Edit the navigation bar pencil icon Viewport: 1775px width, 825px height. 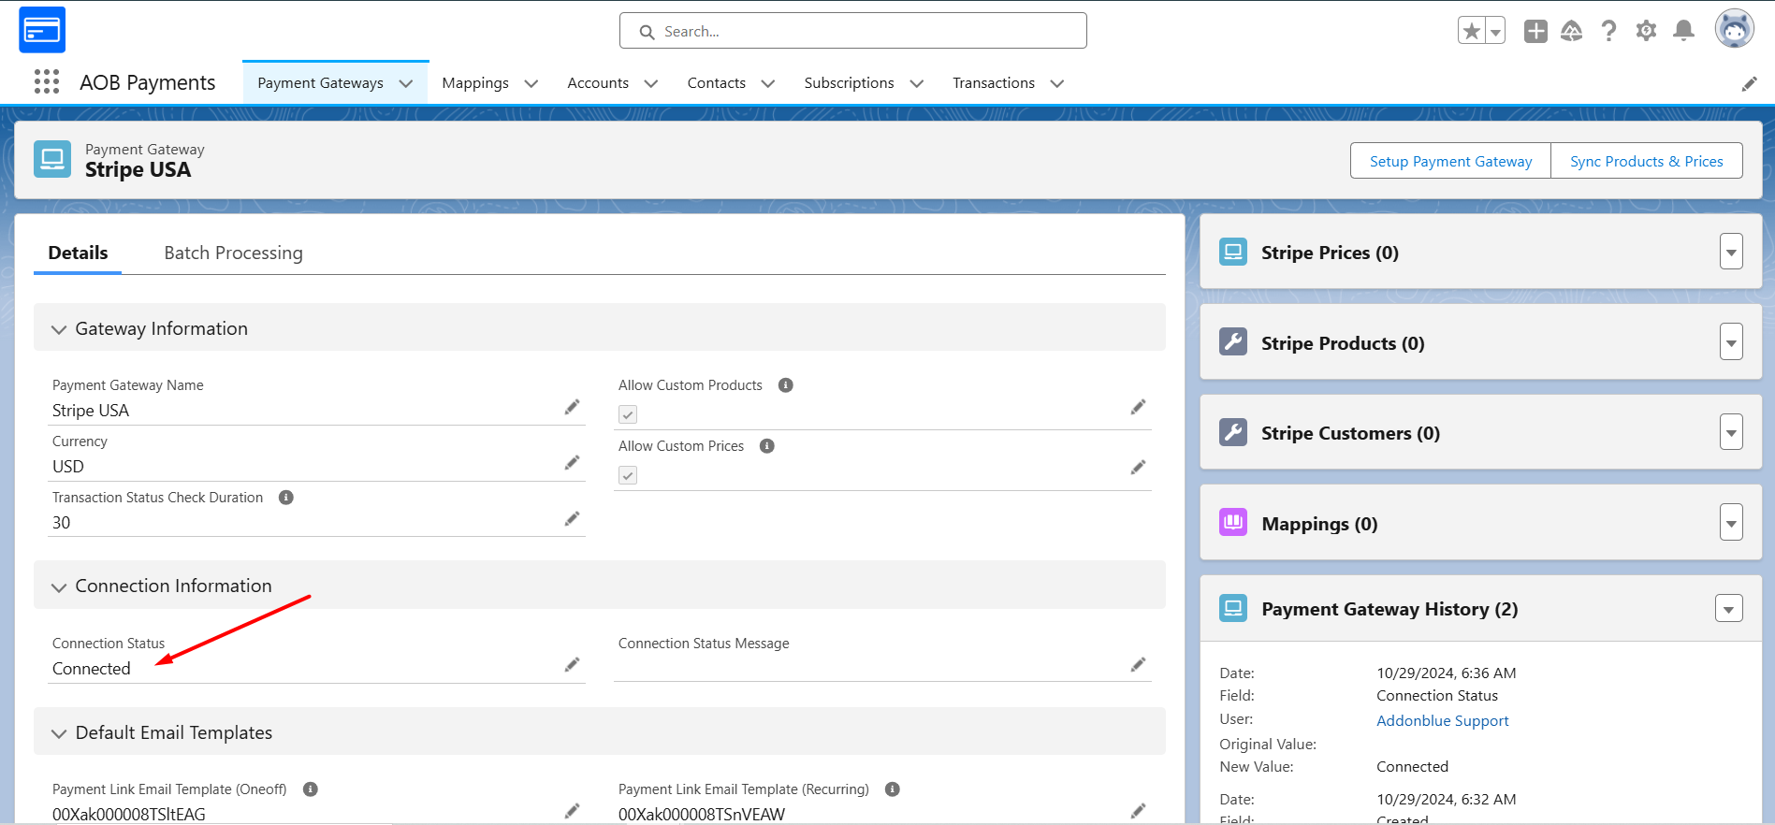coord(1749,84)
